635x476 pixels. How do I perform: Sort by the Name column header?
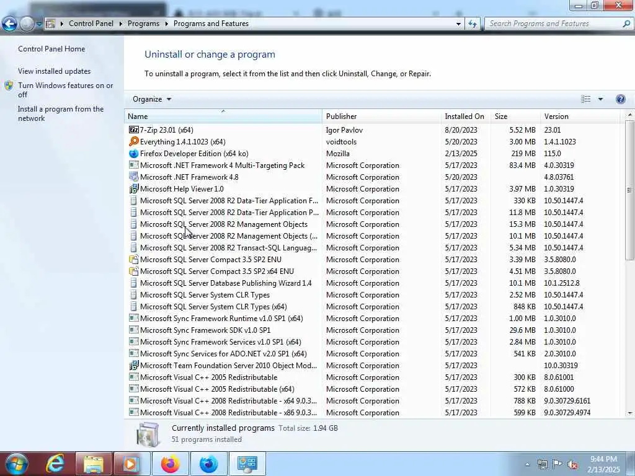tap(223, 116)
